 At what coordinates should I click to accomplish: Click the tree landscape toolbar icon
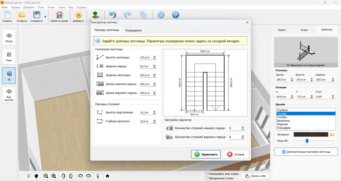pyautogui.click(x=95, y=15)
